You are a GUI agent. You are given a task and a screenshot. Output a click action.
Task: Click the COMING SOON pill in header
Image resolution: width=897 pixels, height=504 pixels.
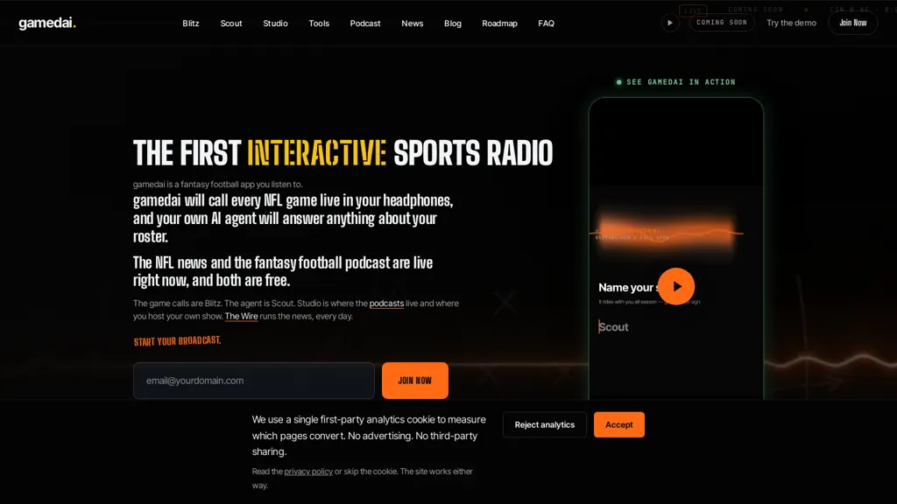722,22
